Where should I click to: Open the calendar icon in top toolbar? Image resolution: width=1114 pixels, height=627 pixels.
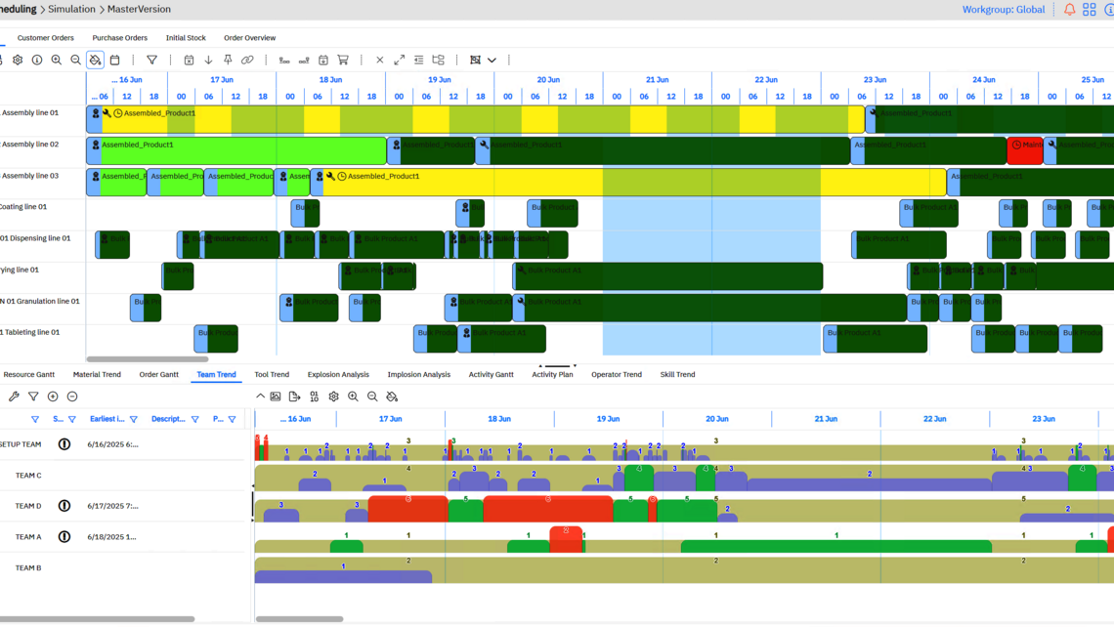[x=114, y=61]
